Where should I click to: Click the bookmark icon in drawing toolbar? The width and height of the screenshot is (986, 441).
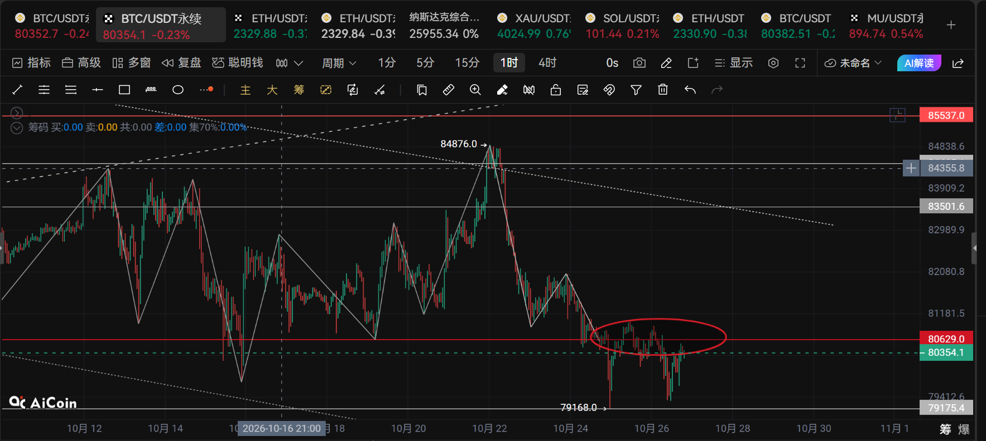pos(422,90)
